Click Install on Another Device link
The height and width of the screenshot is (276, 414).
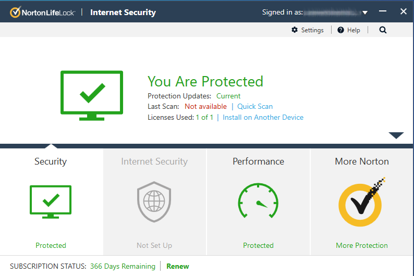(263, 117)
